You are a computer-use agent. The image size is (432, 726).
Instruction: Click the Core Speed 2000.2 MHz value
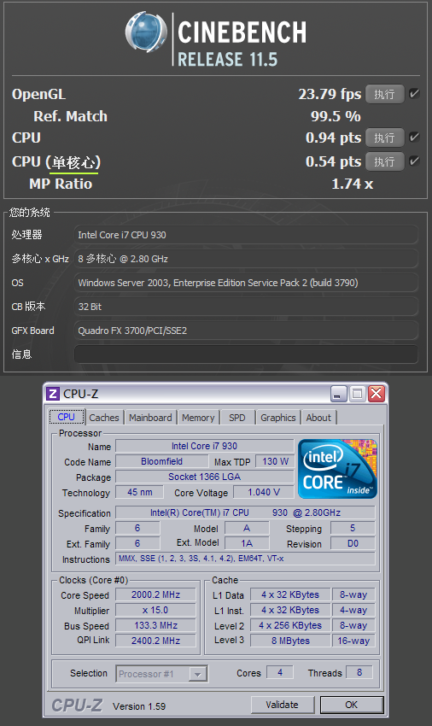[x=155, y=594]
